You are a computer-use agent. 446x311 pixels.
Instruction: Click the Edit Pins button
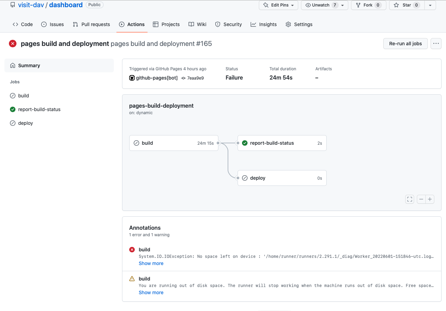(x=278, y=5)
